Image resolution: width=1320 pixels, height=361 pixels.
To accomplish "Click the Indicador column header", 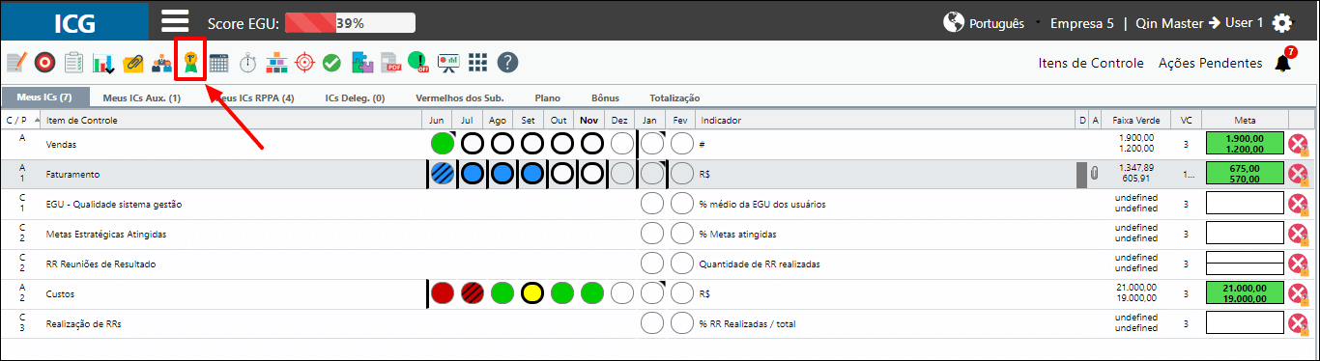I will [886, 120].
